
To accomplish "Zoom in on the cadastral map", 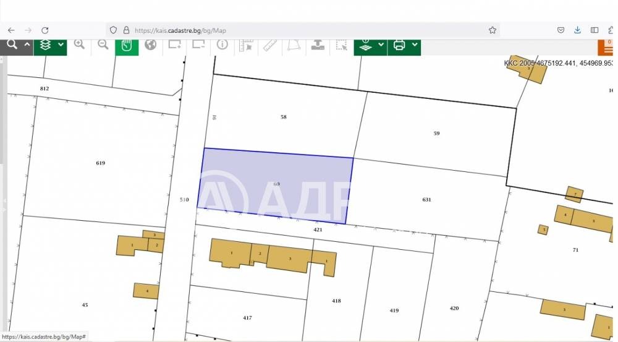I will point(79,45).
